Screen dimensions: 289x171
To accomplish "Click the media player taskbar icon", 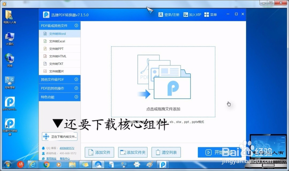I will 59,164.
